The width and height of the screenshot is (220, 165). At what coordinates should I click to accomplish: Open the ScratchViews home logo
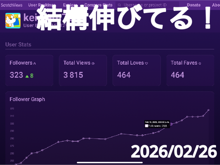11,5
